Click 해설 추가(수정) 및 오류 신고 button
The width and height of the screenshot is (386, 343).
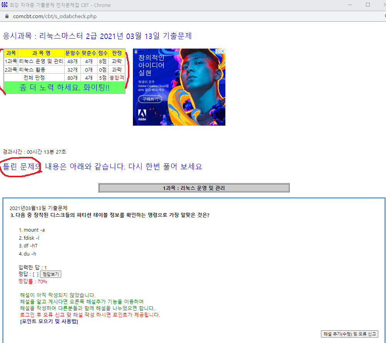[x=349, y=334]
